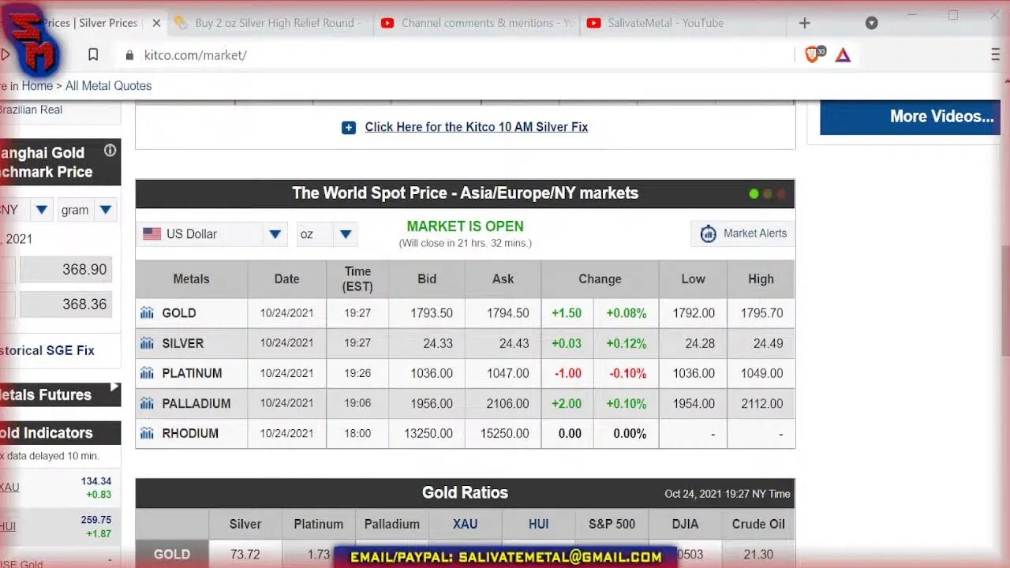Click the XAU indicator value 134.34
The width and height of the screenshot is (1010, 568).
95,481
